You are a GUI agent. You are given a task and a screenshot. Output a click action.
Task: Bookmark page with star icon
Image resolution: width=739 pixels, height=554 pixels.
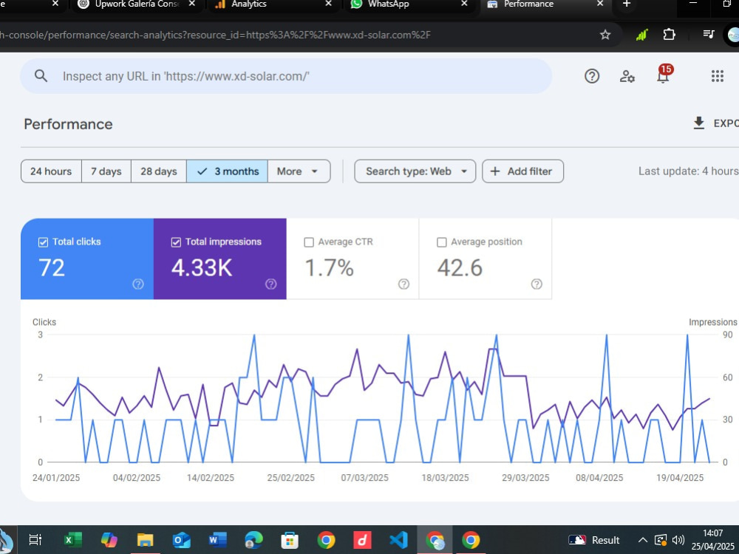(x=605, y=35)
